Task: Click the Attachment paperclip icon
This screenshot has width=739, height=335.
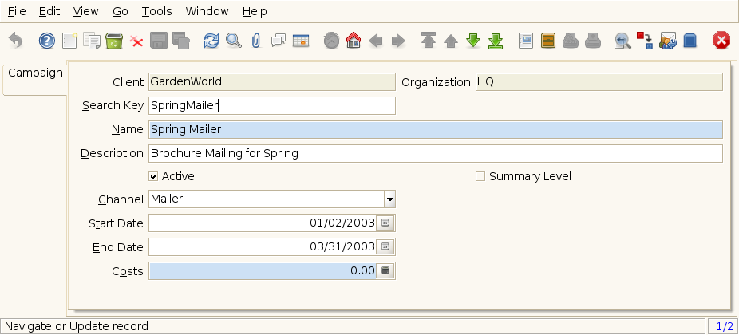Action: (x=255, y=41)
